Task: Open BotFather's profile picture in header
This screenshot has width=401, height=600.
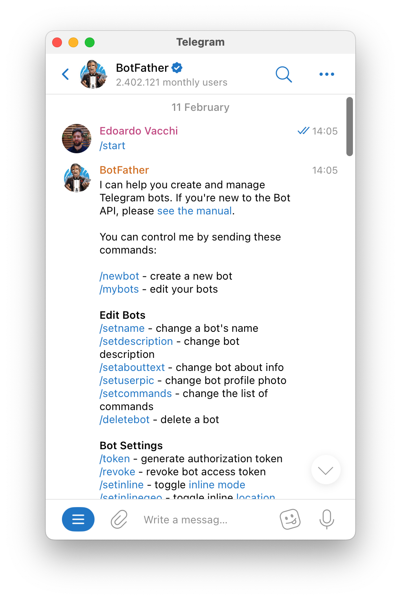Action: (94, 74)
